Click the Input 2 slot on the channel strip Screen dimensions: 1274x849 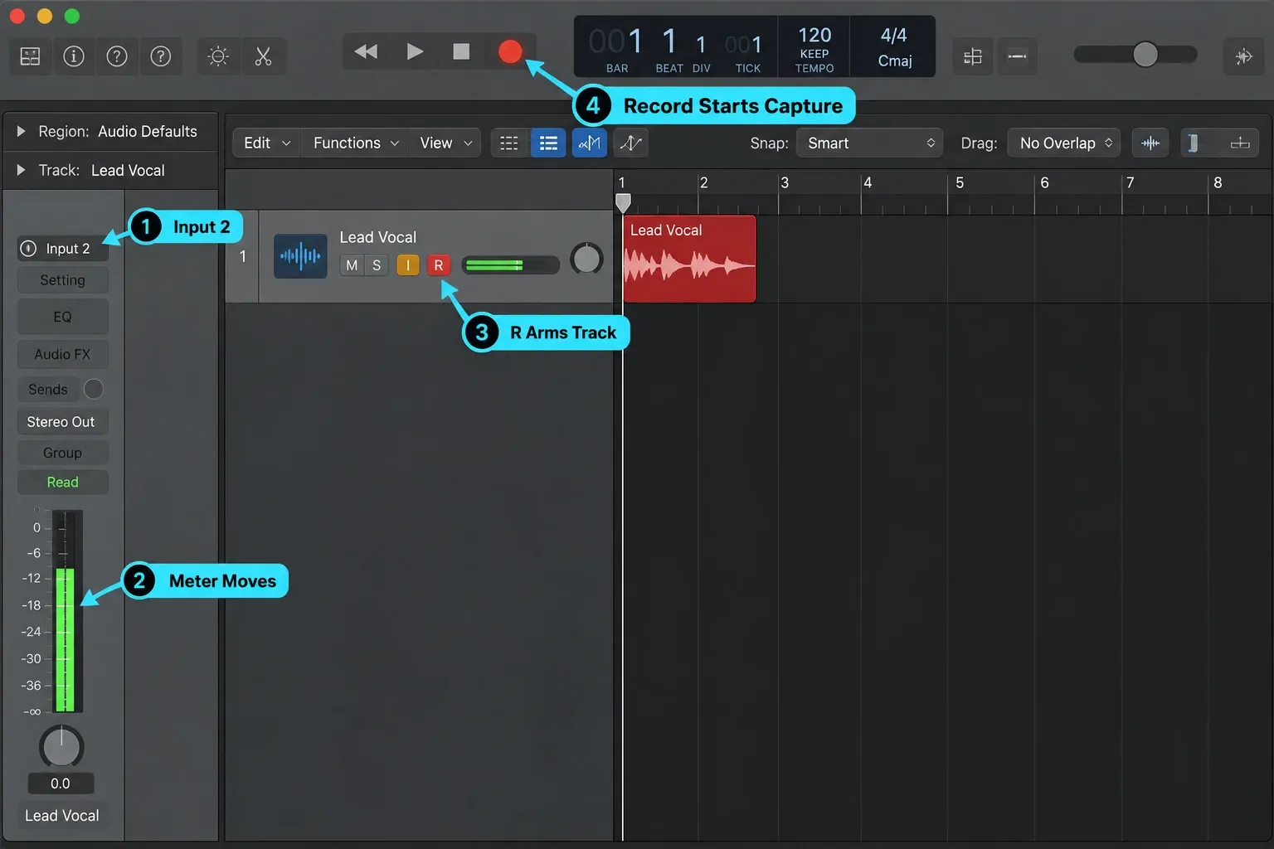pyautogui.click(x=63, y=249)
